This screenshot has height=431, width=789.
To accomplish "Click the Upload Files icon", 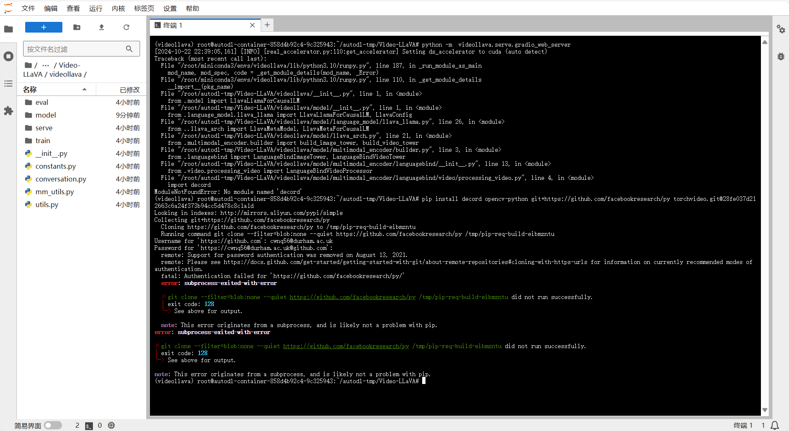I will pos(102,27).
